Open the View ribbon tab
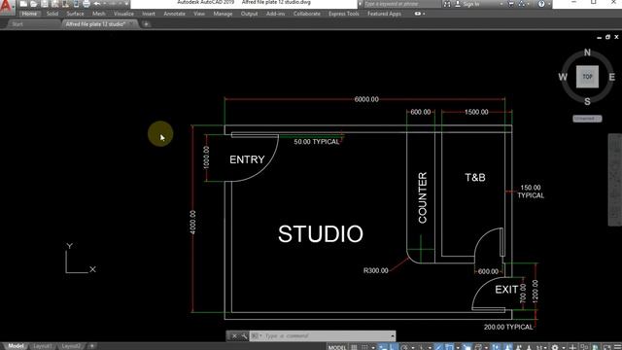 [x=199, y=14]
